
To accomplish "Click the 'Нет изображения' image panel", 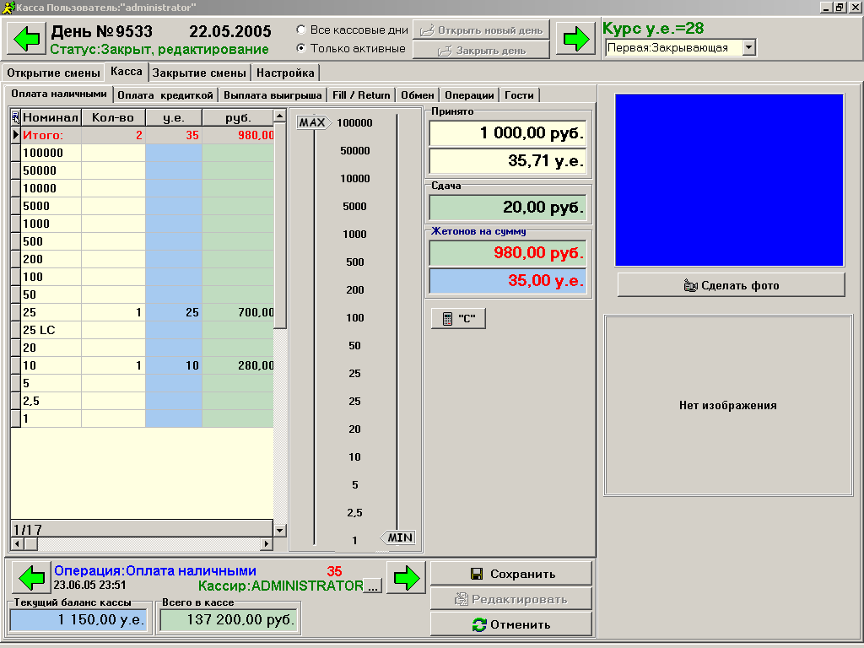I will [x=728, y=406].
